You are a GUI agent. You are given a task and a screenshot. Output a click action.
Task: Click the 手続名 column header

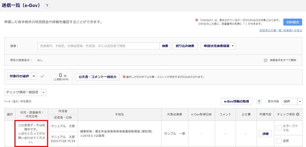click(x=119, y=114)
